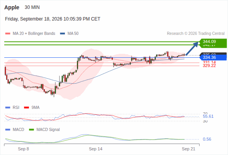Viewport: 228px width, 155px height.
Task: Click the red 331.14 support label
Action: click(209, 62)
